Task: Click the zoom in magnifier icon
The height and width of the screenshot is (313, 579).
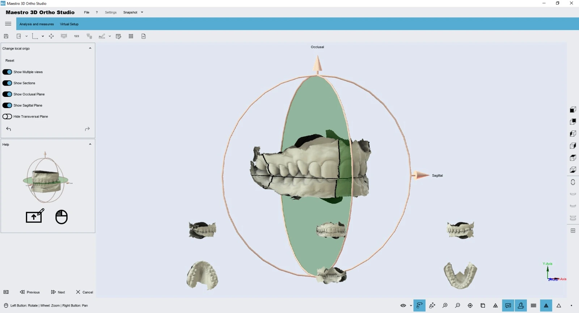Action: (x=445, y=305)
